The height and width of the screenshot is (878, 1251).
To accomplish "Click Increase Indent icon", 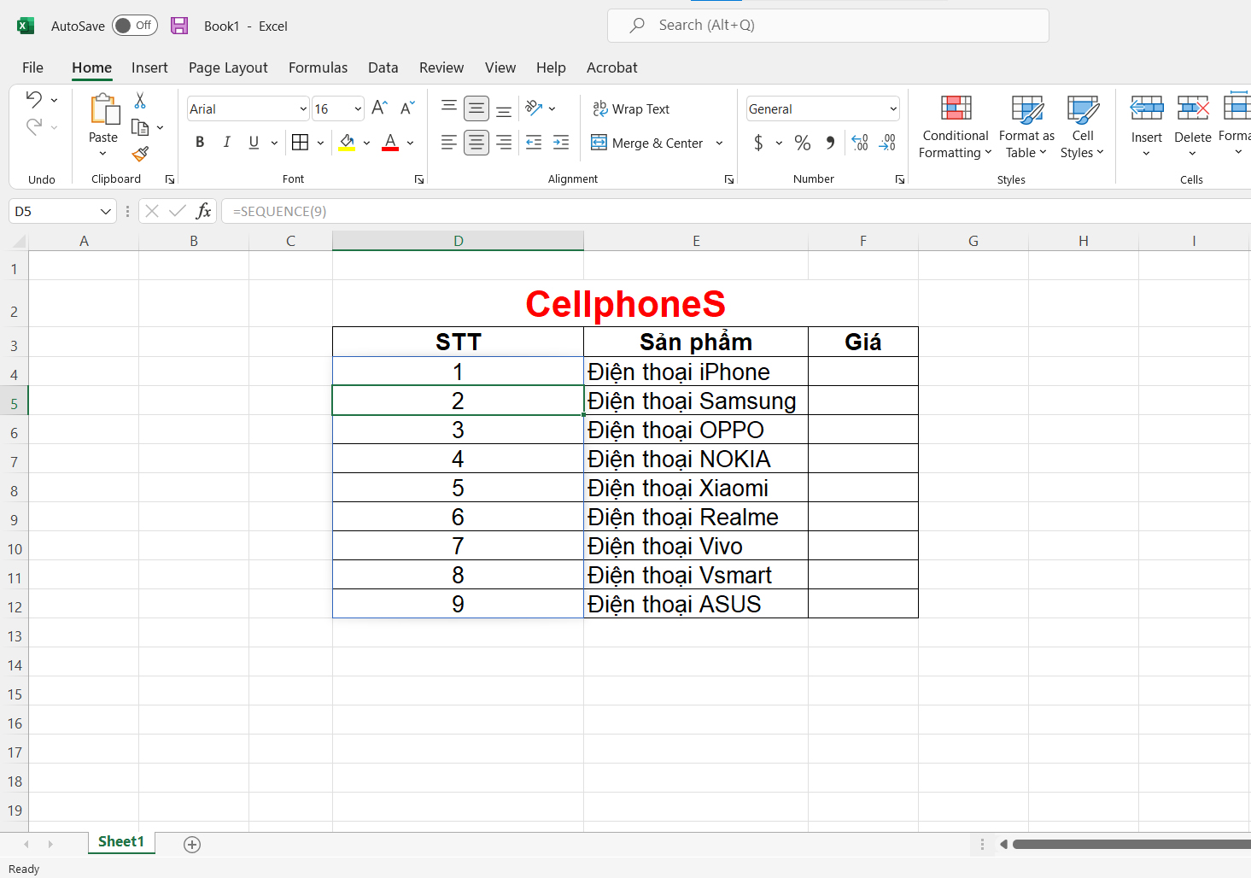I will click(561, 143).
